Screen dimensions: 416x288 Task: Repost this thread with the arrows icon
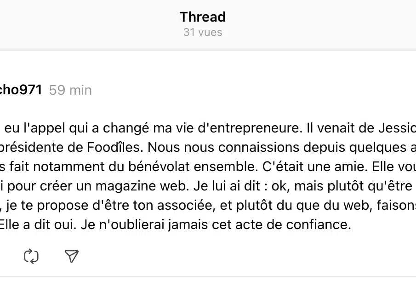tap(31, 256)
